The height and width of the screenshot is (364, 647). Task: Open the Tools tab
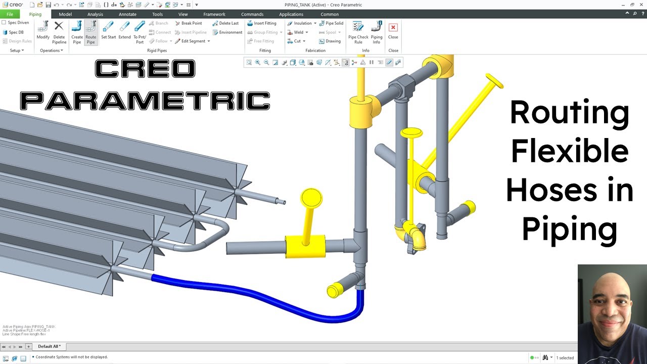tap(157, 14)
